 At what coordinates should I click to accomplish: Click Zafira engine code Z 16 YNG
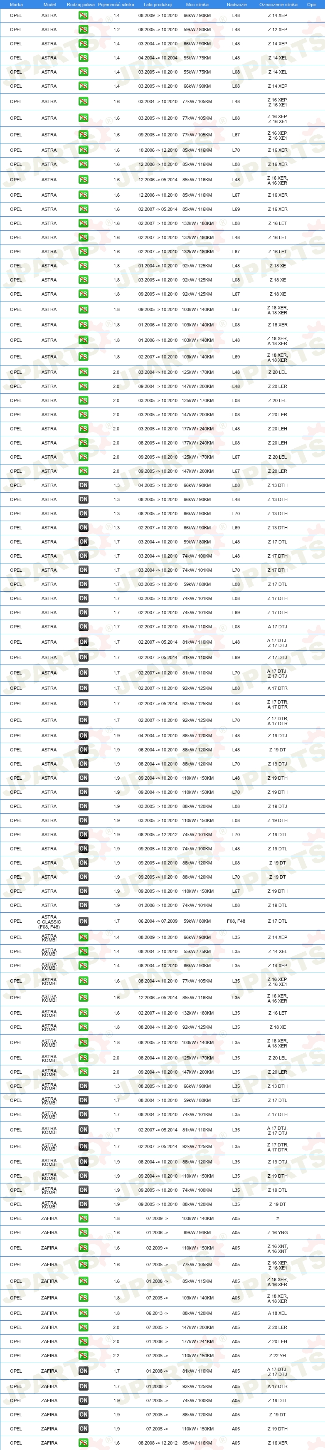pyautogui.click(x=277, y=1232)
